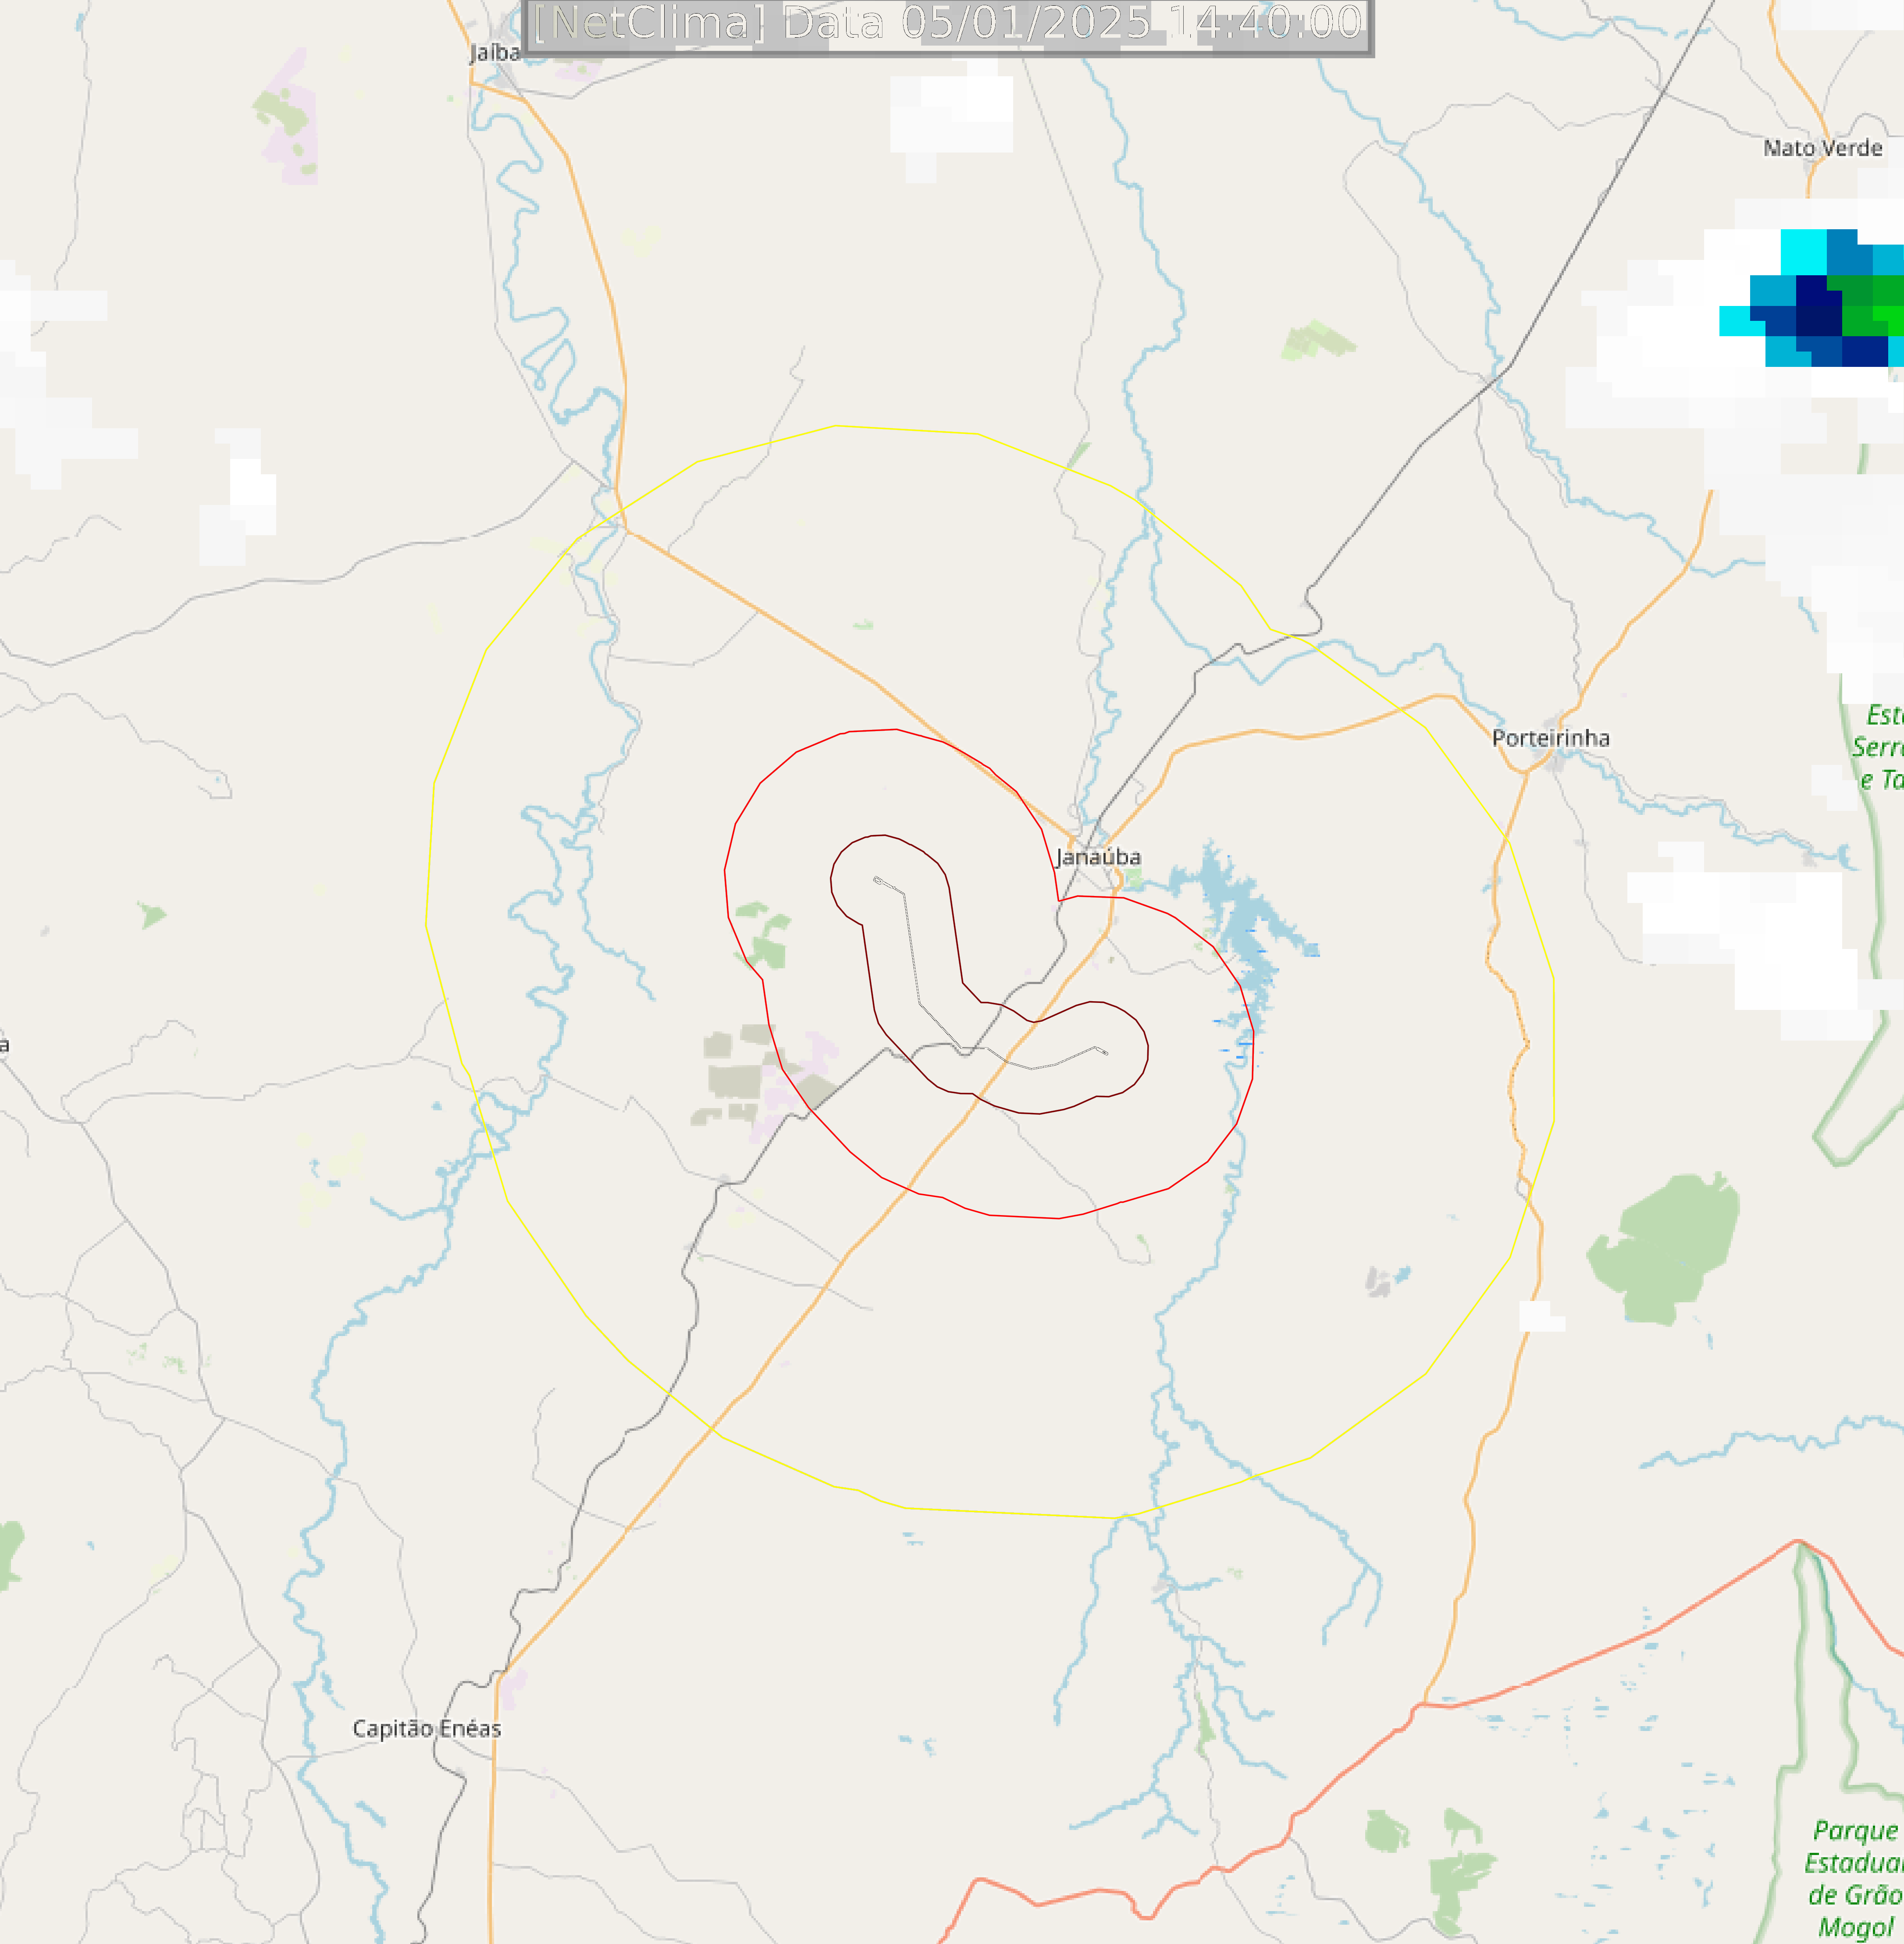Click the dark navy radar echo cell
The width and height of the screenshot is (1904, 1944).
coord(1818,305)
